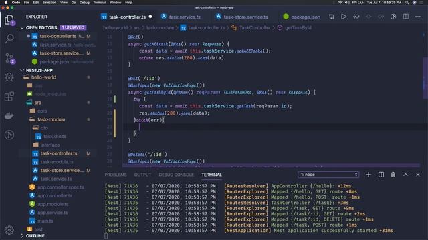Collapse the Open Editors section
428x240 pixels.
(22, 28)
